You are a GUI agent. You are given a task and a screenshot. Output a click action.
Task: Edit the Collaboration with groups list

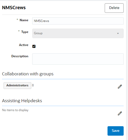coord(120,87)
